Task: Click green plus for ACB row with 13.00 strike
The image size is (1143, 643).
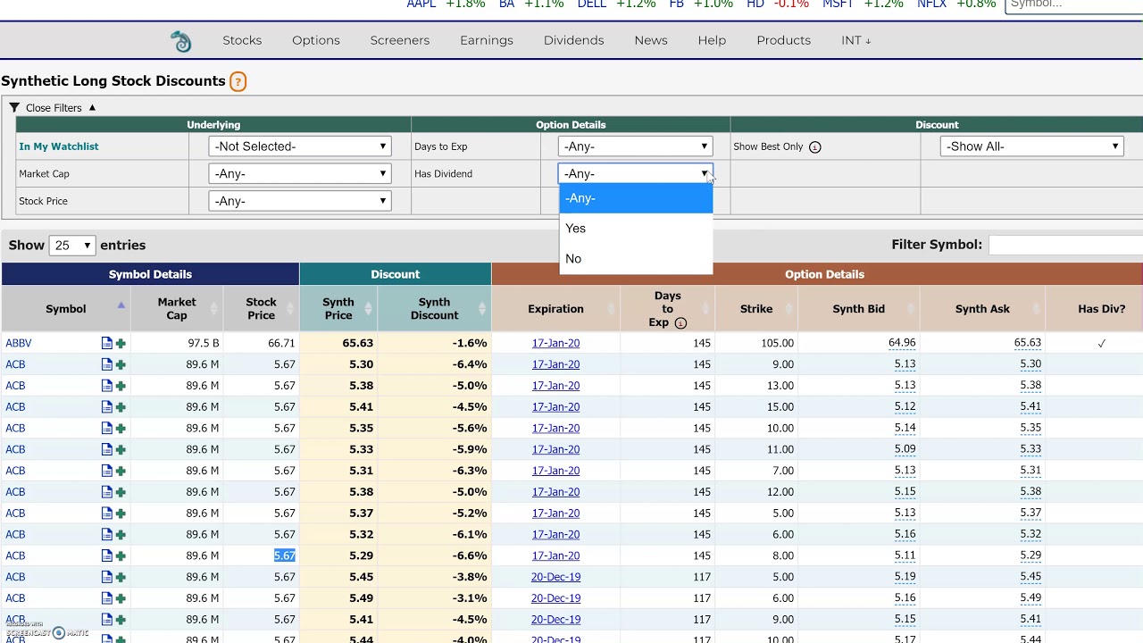Action: tap(121, 386)
